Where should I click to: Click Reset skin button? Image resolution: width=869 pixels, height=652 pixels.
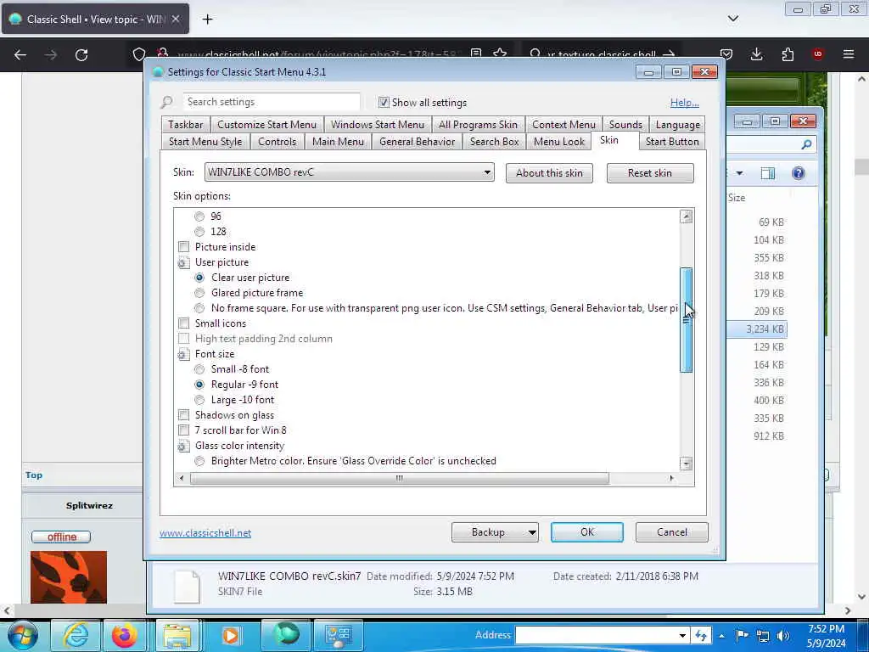(x=649, y=173)
